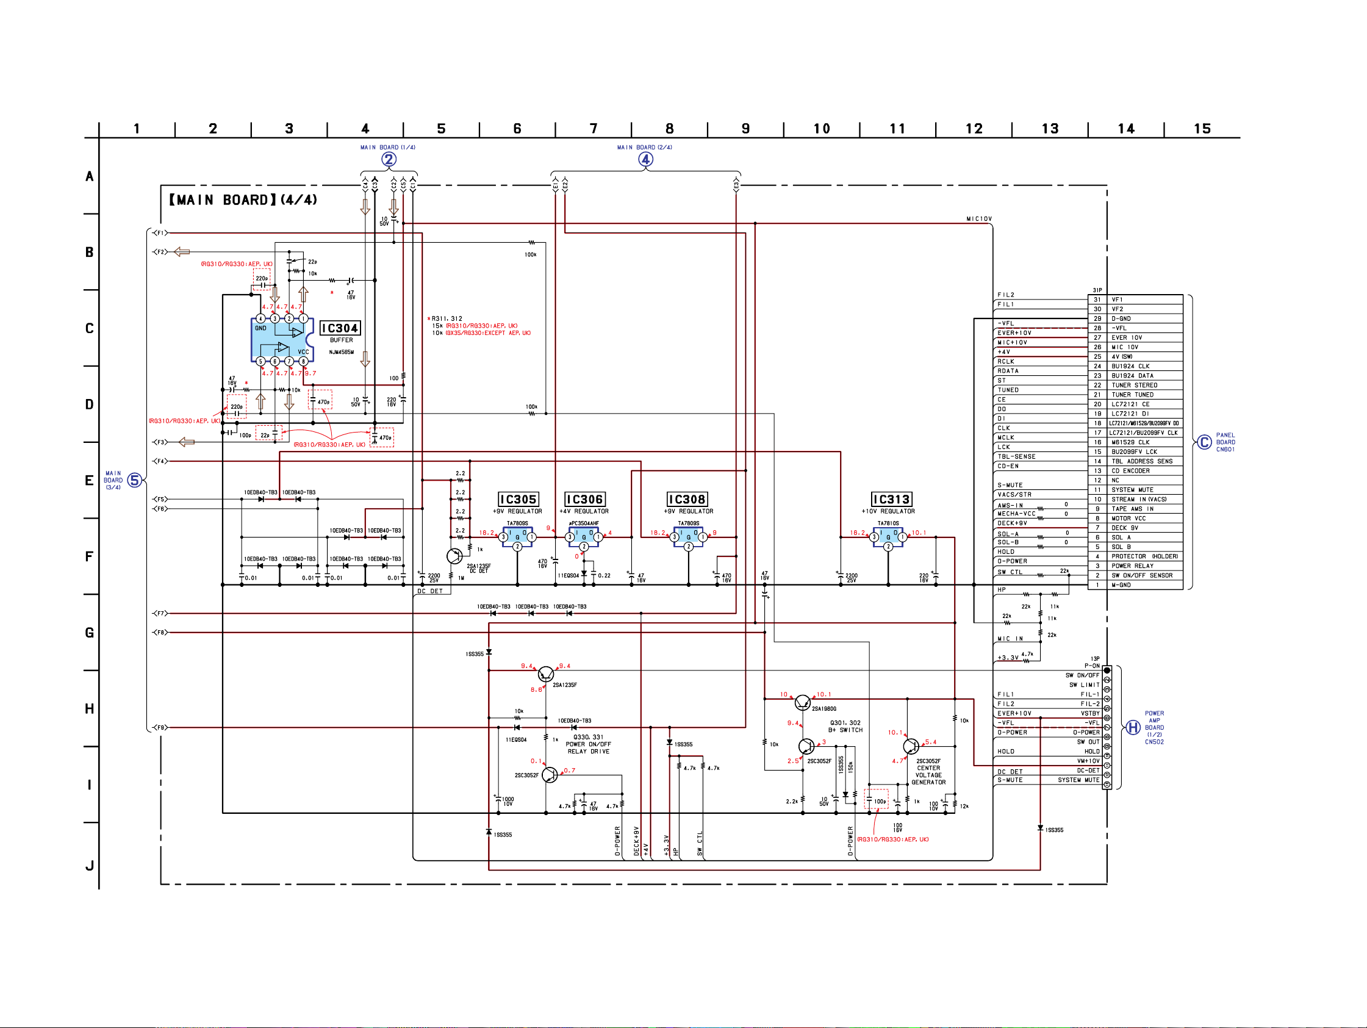Click the 2SA1980G B+ switch transistor symbol
Viewport: 1367px width, 1028px height.
point(802,702)
